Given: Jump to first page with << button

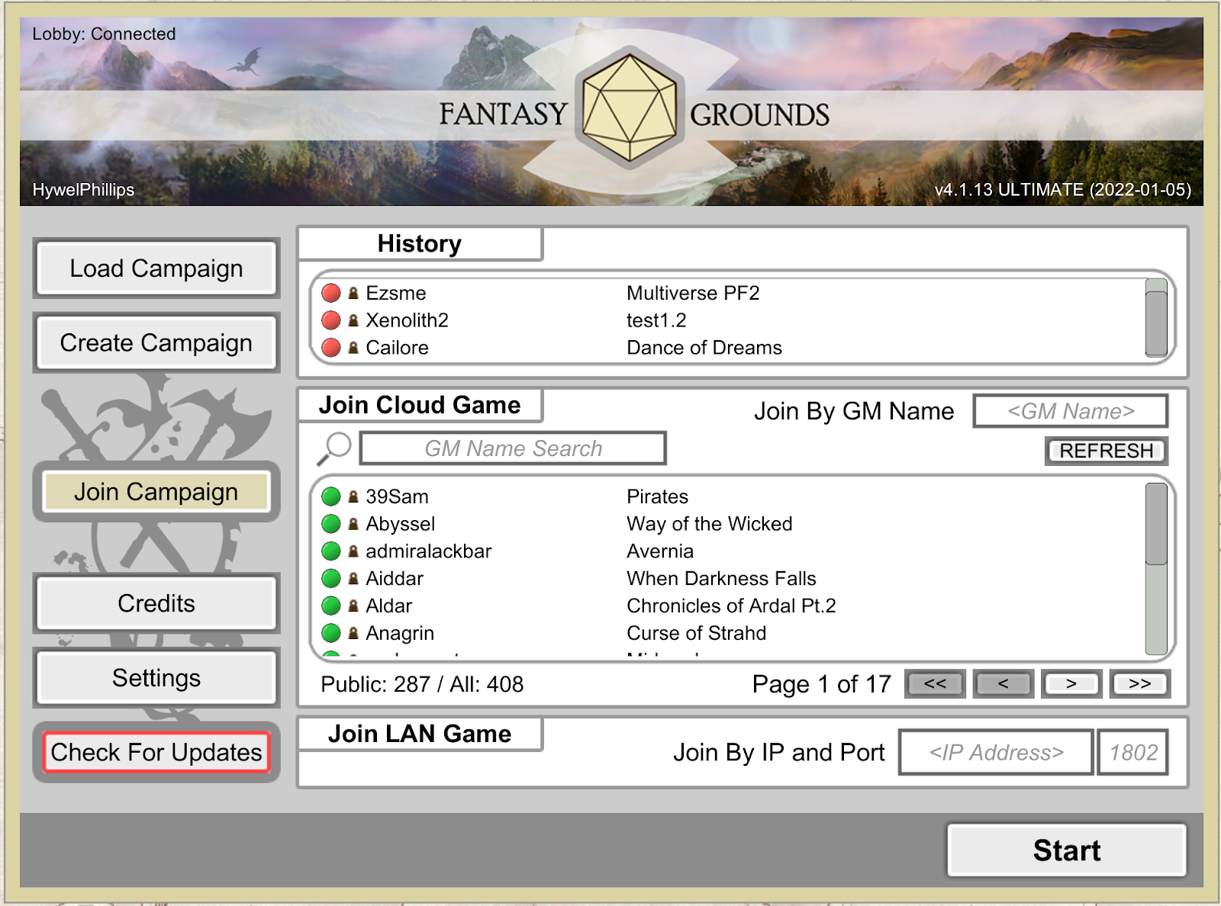Looking at the screenshot, I should click(936, 684).
